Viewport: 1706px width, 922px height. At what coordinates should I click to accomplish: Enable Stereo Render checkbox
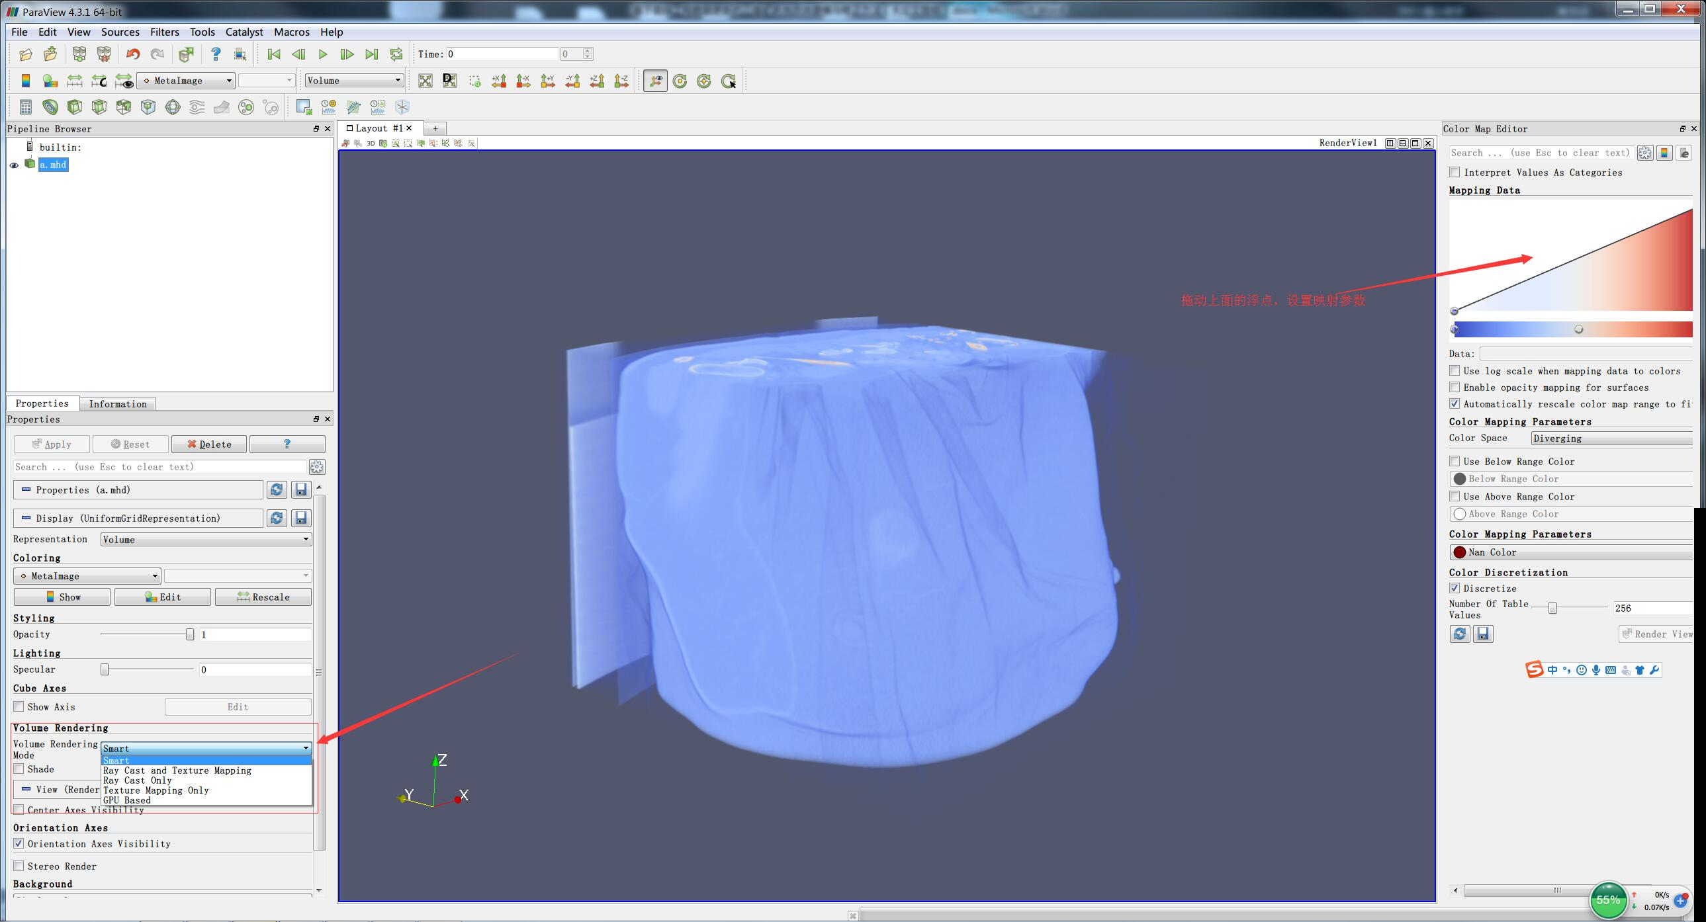click(x=19, y=866)
